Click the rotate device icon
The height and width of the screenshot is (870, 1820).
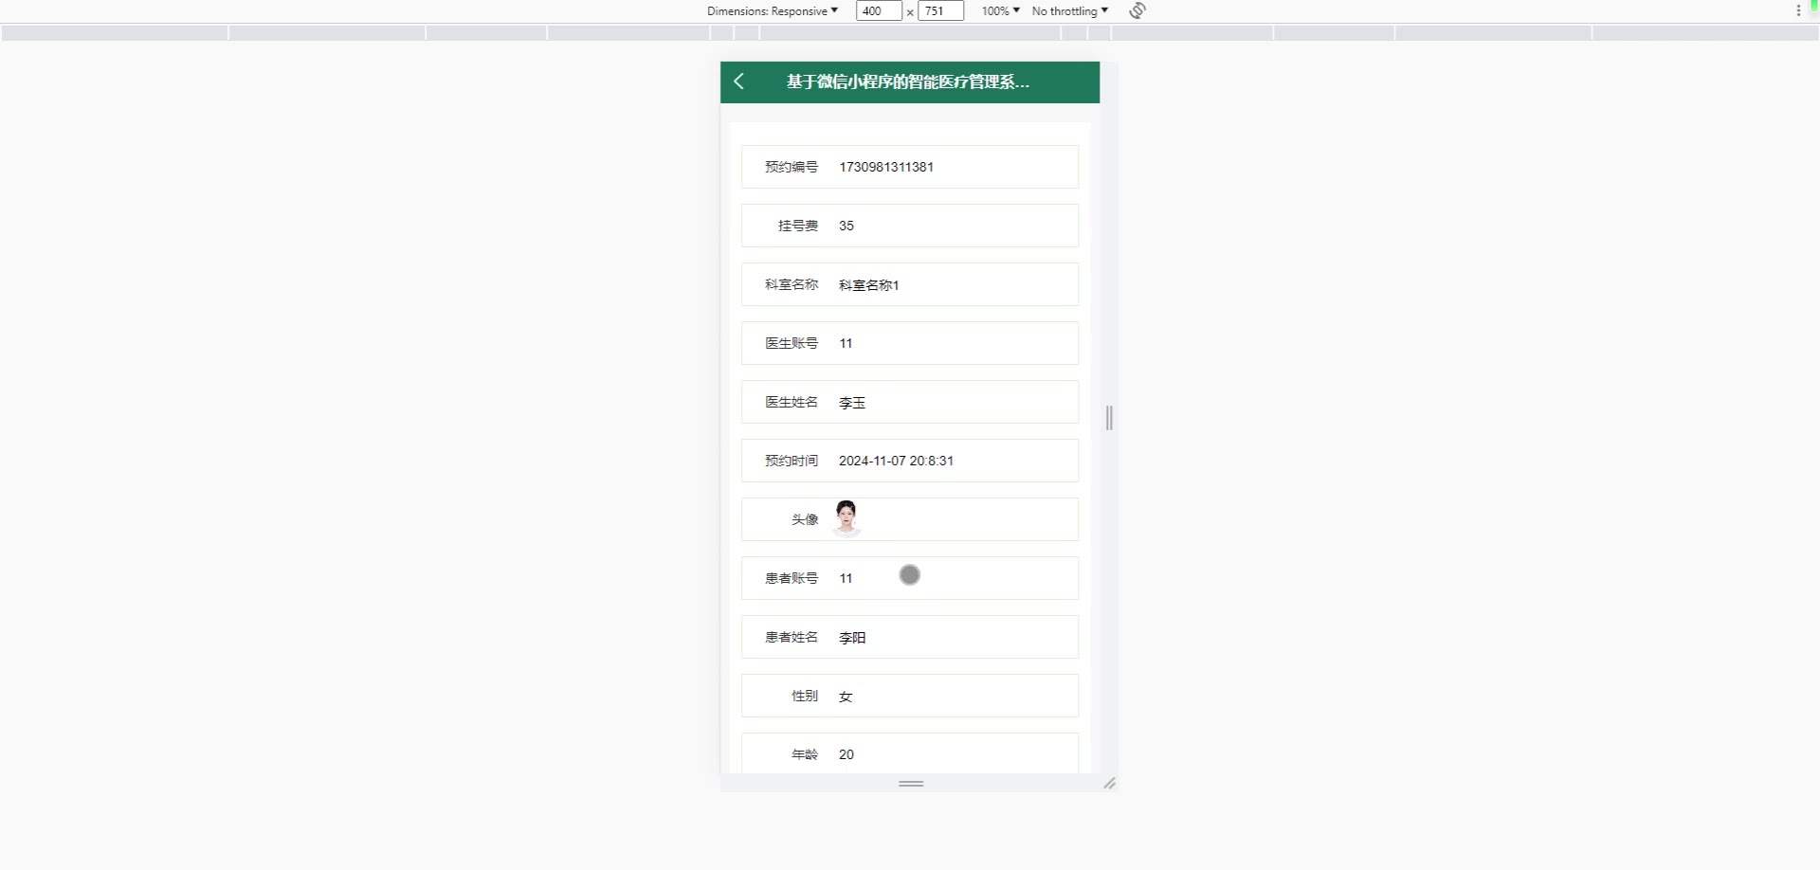pyautogui.click(x=1137, y=10)
